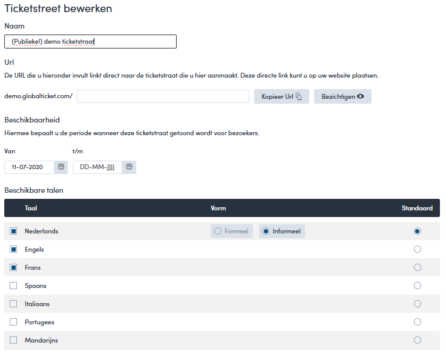Click the Url slug input field

click(163, 96)
